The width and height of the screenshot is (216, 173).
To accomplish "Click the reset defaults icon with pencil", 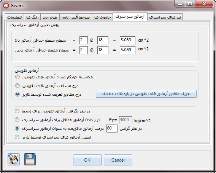I will [14, 159].
